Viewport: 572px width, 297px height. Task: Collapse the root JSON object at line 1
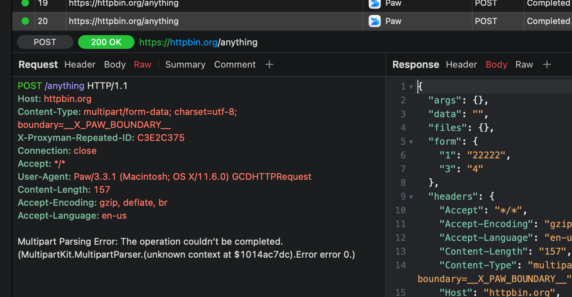411,87
